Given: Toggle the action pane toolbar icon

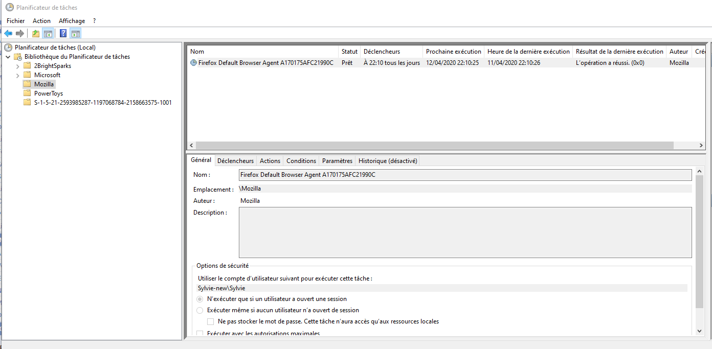Looking at the screenshot, I should [x=76, y=34].
